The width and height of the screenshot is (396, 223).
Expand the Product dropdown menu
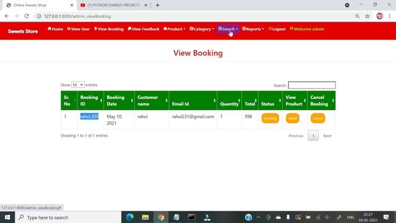pyautogui.click(x=174, y=29)
